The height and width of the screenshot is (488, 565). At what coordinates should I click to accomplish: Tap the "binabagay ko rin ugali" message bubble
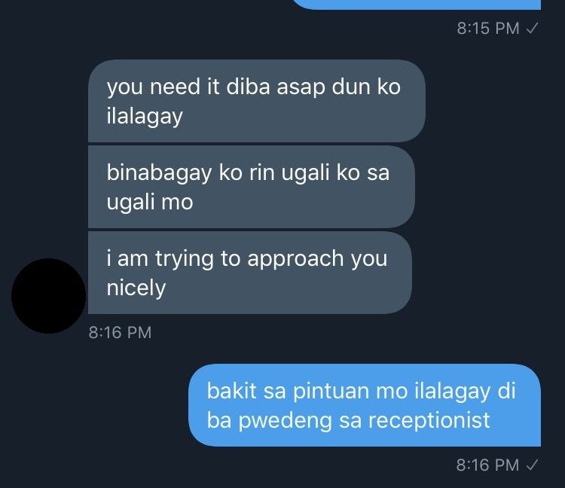click(252, 187)
